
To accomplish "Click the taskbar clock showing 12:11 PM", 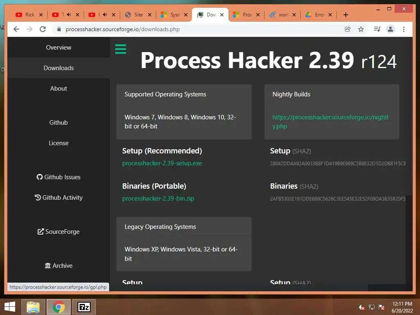I will [402, 307].
